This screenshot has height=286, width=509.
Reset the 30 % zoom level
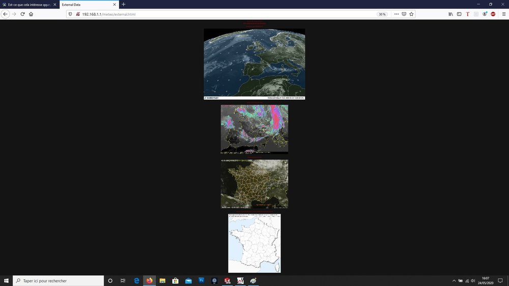point(382,14)
